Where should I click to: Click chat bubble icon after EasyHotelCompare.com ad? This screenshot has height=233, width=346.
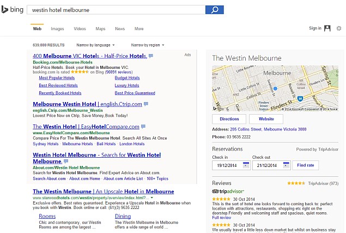click(x=143, y=127)
